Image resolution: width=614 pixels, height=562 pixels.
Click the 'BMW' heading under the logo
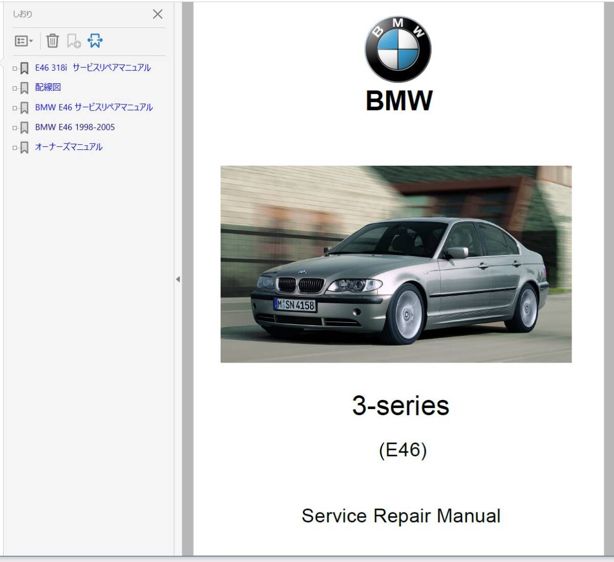[399, 100]
